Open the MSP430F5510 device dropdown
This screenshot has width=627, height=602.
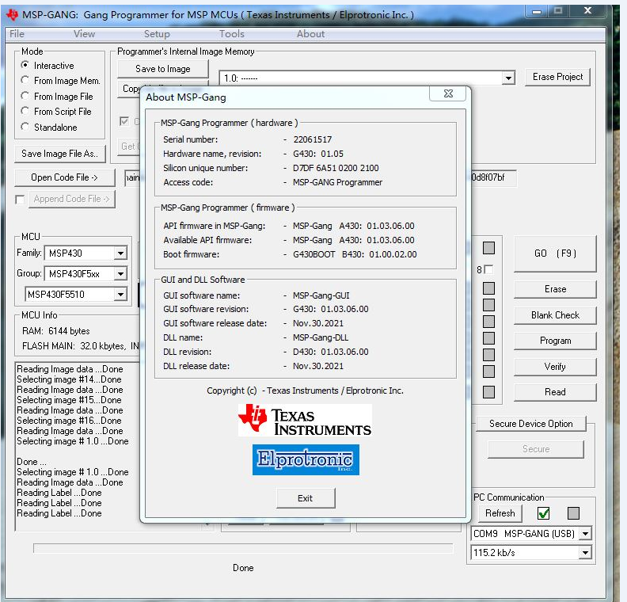[120, 295]
